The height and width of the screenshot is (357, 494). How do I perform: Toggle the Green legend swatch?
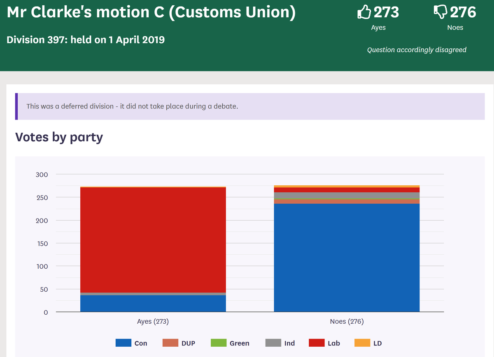pyautogui.click(x=219, y=343)
